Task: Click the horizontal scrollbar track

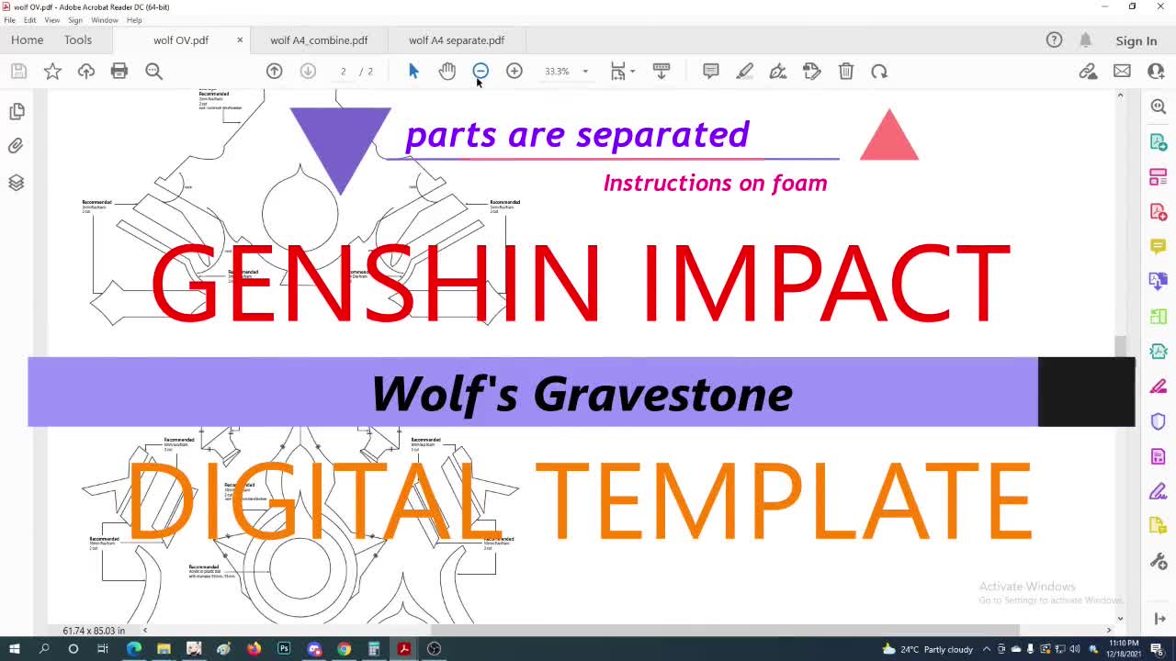Action: [x=629, y=631]
